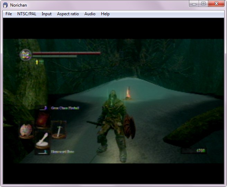Click the yellow arrow status effect icon
This screenshot has width=227, height=187.
point(37,62)
